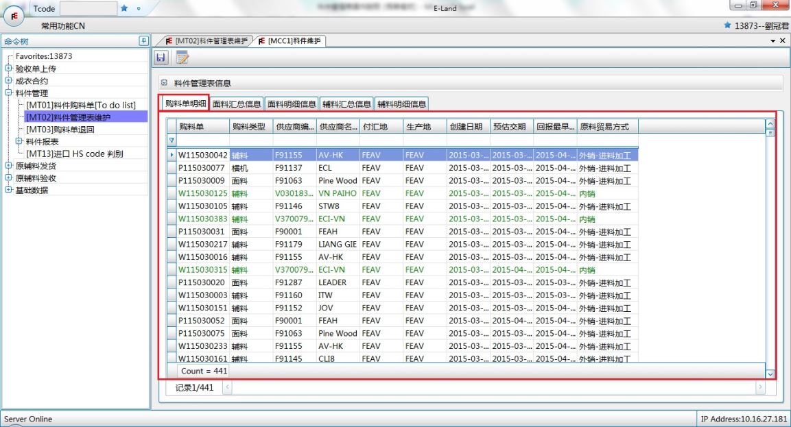
Task: Collapse the 料件管理表信息 section toggle
Action: (163, 84)
